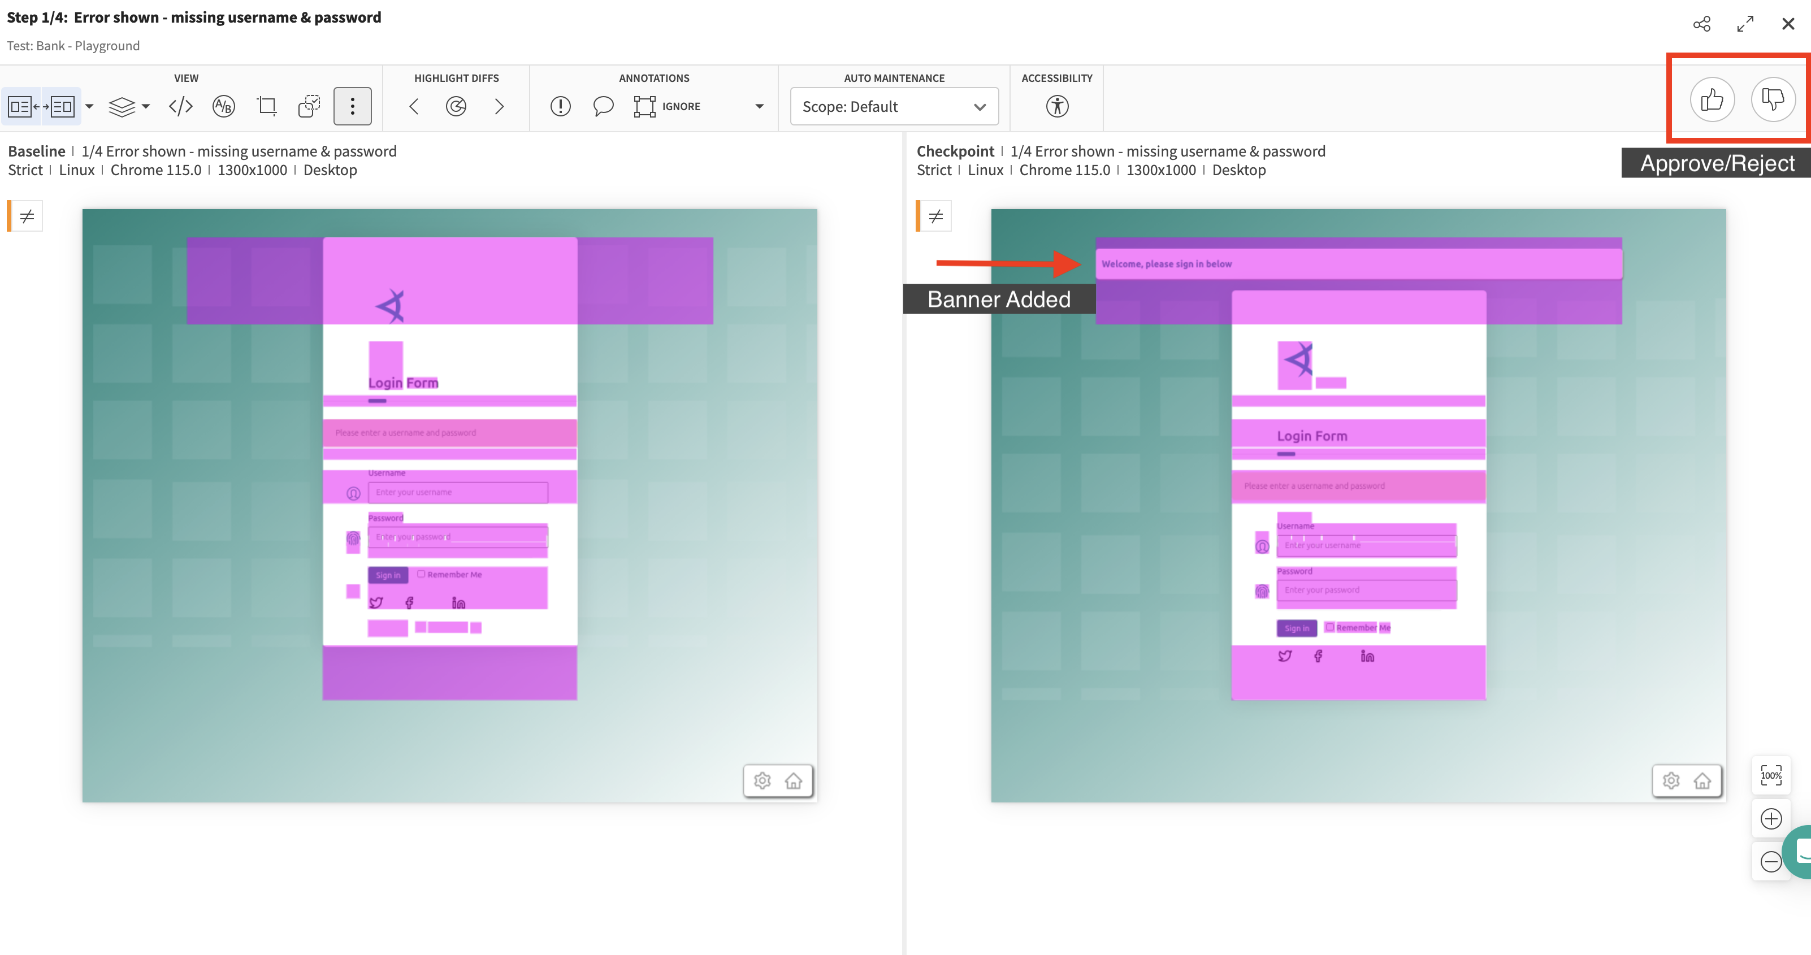Image resolution: width=1811 pixels, height=955 pixels.
Task: Open the IGNORE region type dropdown arrow
Action: pos(759,107)
